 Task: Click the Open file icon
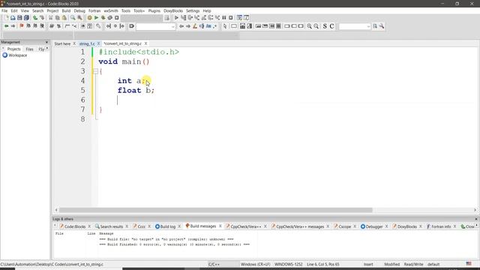coord(13,18)
